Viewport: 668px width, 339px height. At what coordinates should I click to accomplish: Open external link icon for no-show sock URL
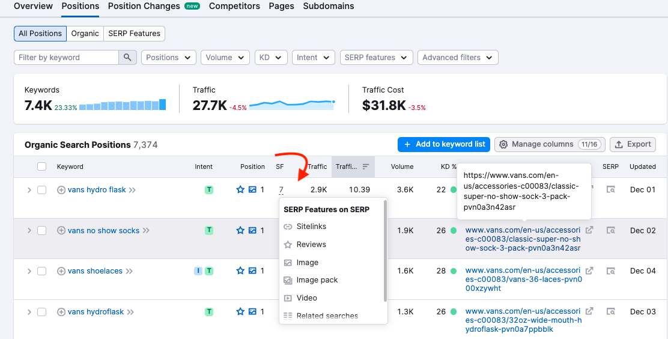click(589, 230)
